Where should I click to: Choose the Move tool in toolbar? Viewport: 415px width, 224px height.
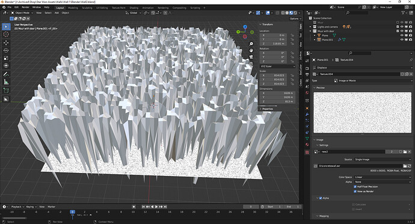(7, 43)
